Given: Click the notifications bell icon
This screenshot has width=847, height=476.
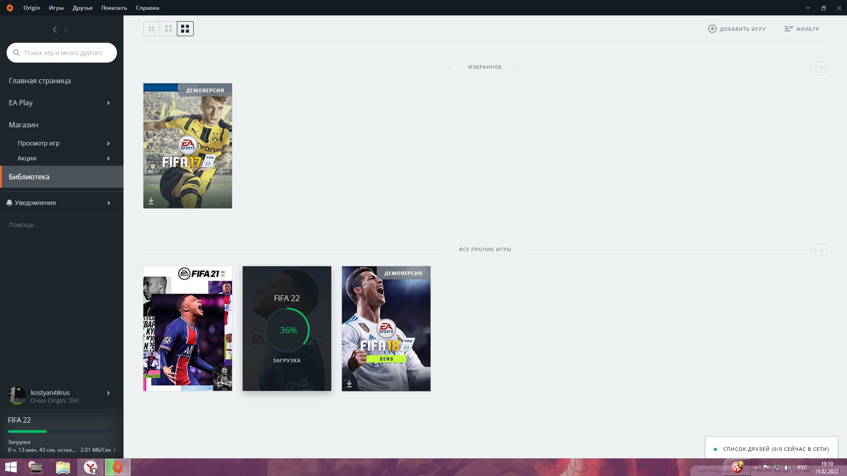Looking at the screenshot, I should point(9,203).
